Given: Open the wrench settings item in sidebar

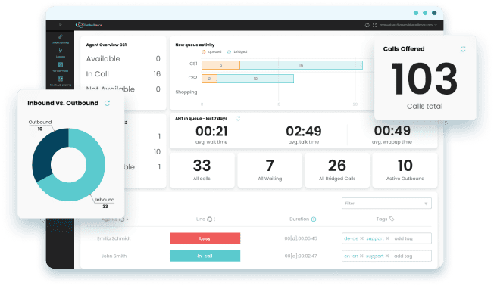Looking at the screenshot, I should [x=60, y=36].
